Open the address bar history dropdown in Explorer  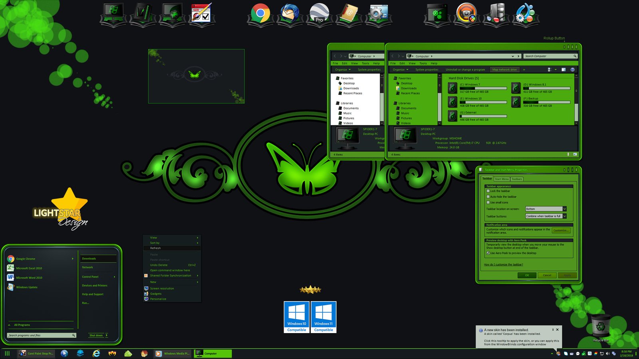point(513,56)
